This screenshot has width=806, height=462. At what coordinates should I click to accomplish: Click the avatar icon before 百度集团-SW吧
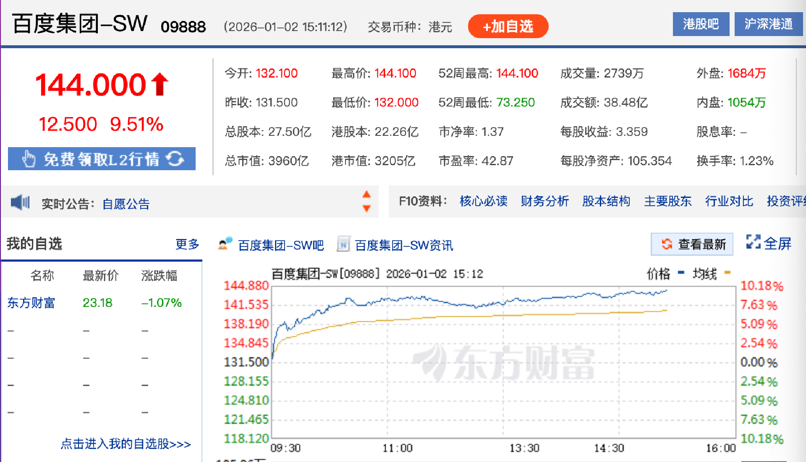click(225, 244)
